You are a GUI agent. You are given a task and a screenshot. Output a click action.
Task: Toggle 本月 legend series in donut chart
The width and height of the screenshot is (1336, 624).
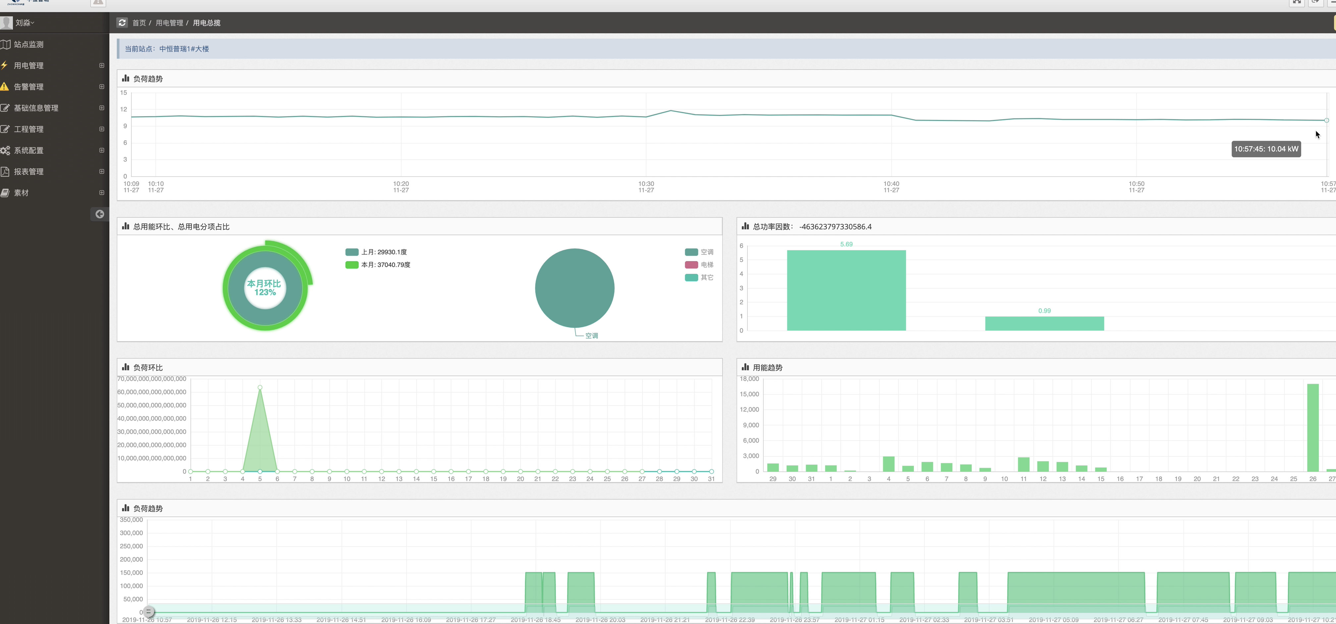tap(377, 265)
